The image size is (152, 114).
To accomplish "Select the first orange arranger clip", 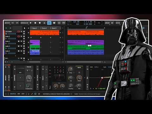I will pyautogui.click(x=77, y=33).
